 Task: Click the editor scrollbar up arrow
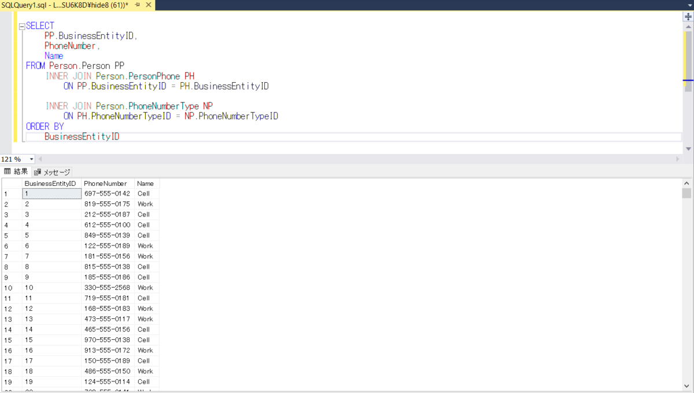pyautogui.click(x=688, y=26)
